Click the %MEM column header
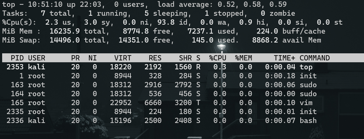Viewport: 364px width, 139px height. [x=244, y=58]
